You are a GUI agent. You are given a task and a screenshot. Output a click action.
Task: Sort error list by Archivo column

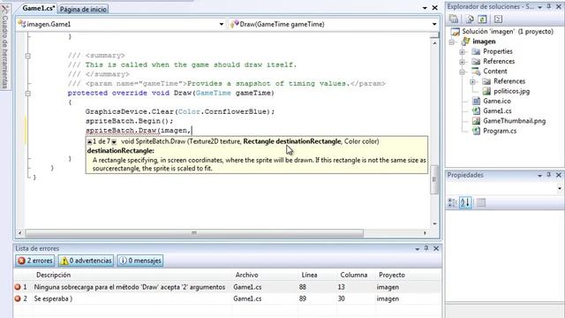click(247, 275)
